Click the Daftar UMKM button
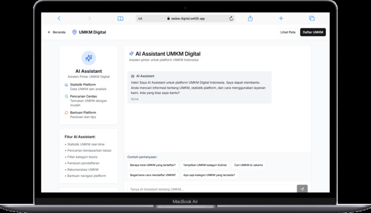Image resolution: width=371 pixels, height=213 pixels. (313, 32)
